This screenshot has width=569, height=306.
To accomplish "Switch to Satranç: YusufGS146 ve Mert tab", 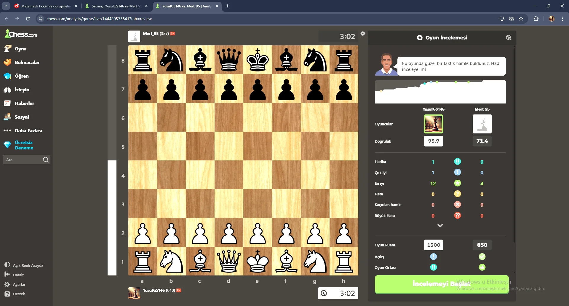I will [116, 6].
